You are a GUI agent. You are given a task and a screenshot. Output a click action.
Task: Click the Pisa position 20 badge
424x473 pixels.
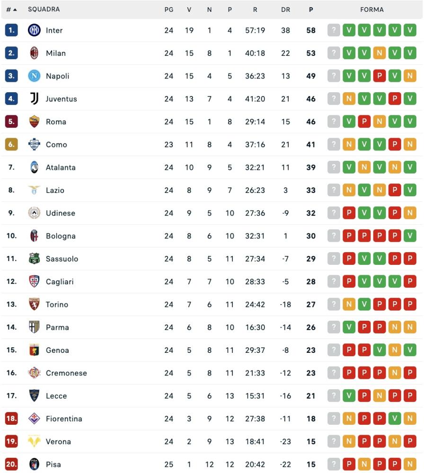tap(11, 464)
